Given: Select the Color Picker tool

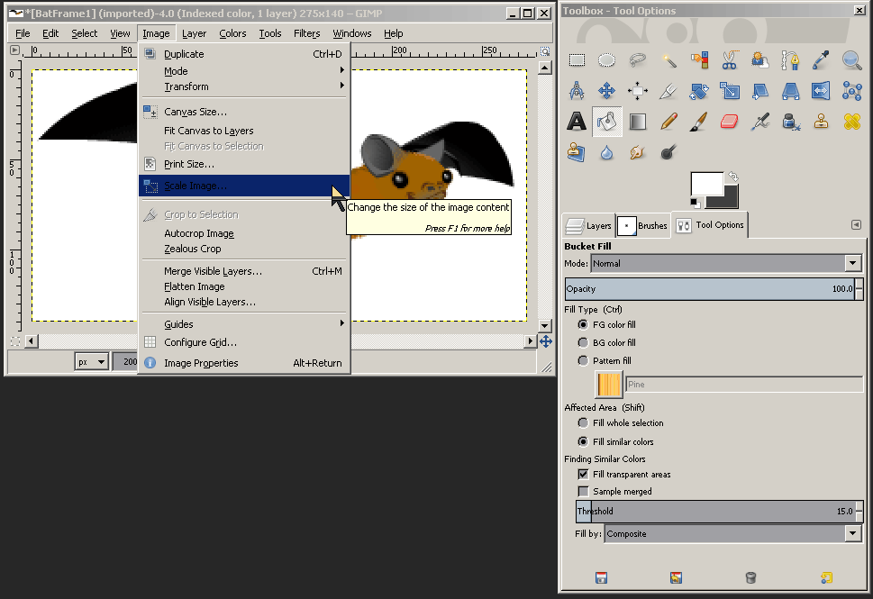Looking at the screenshot, I should tap(821, 60).
